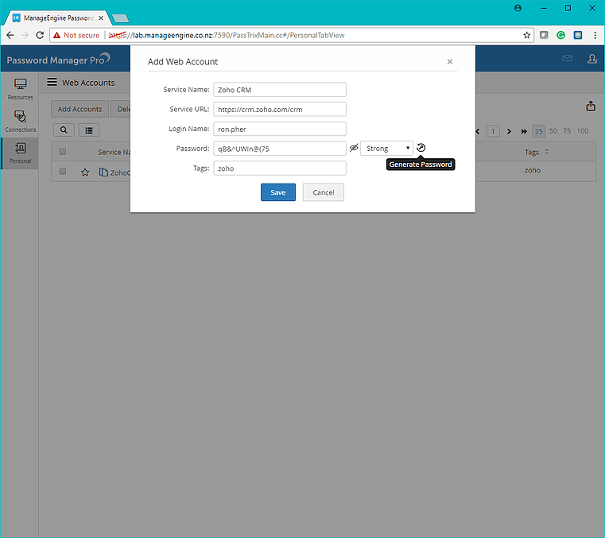The width and height of the screenshot is (605, 538).
Task: Click the copy icon in ZohoC row
Action: pos(103,172)
